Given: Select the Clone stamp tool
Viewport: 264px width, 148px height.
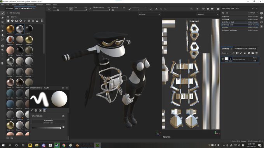Looking at the screenshot, I should pos(2,35).
